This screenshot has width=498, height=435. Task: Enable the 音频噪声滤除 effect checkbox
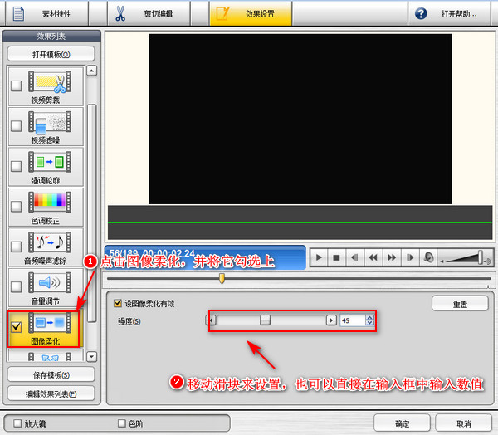tap(17, 247)
